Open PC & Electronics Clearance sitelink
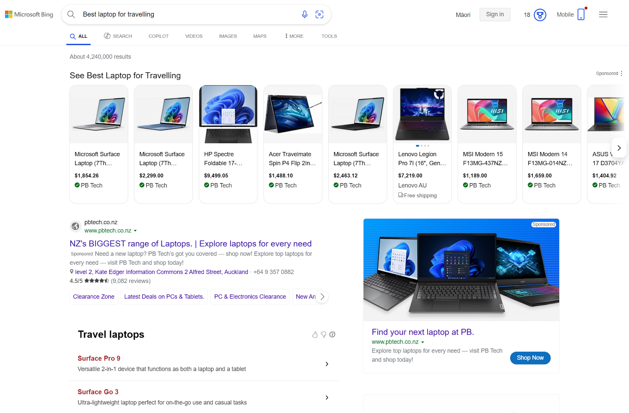Image resolution: width=629 pixels, height=413 pixels. coord(250,297)
